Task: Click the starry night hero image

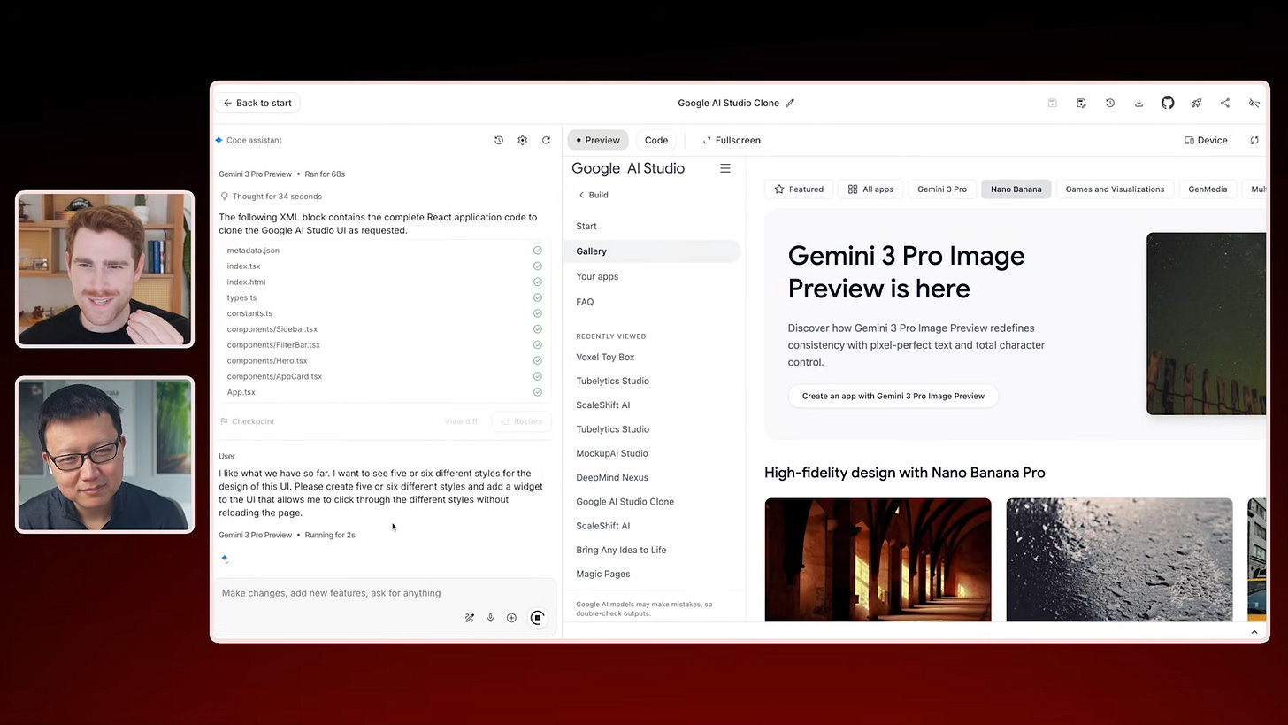Action: [x=1206, y=323]
